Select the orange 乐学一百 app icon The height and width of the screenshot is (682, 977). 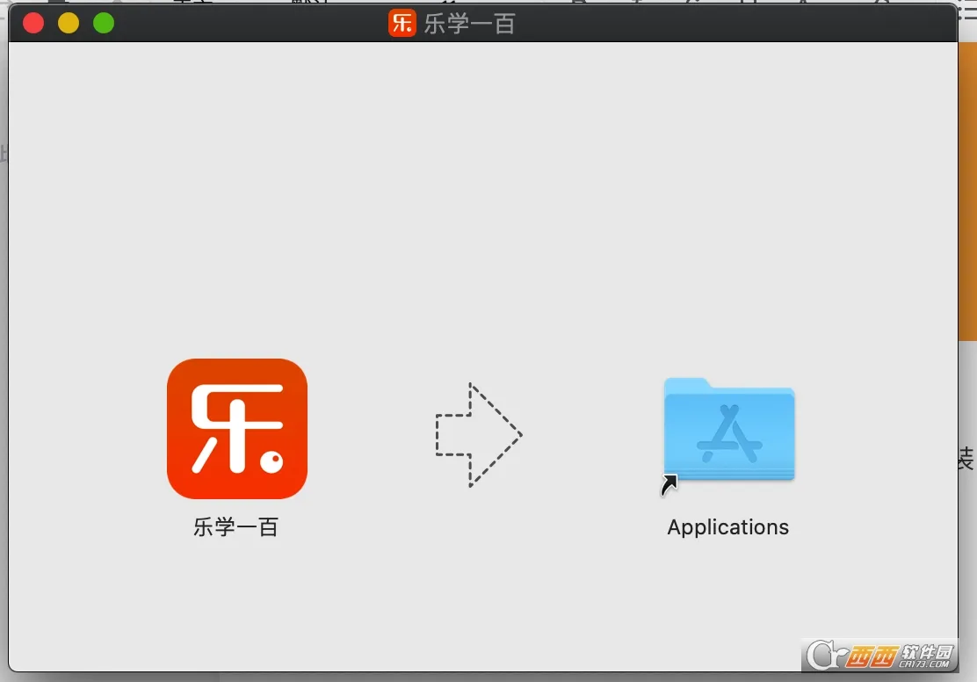click(236, 428)
